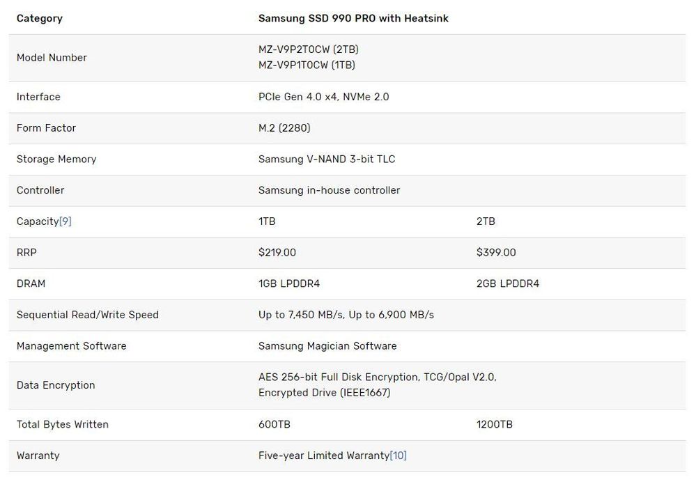This screenshot has width=696, height=491.
Task: Click model number MZ-V9P1T0CW (1TB)
Action: click(x=307, y=65)
